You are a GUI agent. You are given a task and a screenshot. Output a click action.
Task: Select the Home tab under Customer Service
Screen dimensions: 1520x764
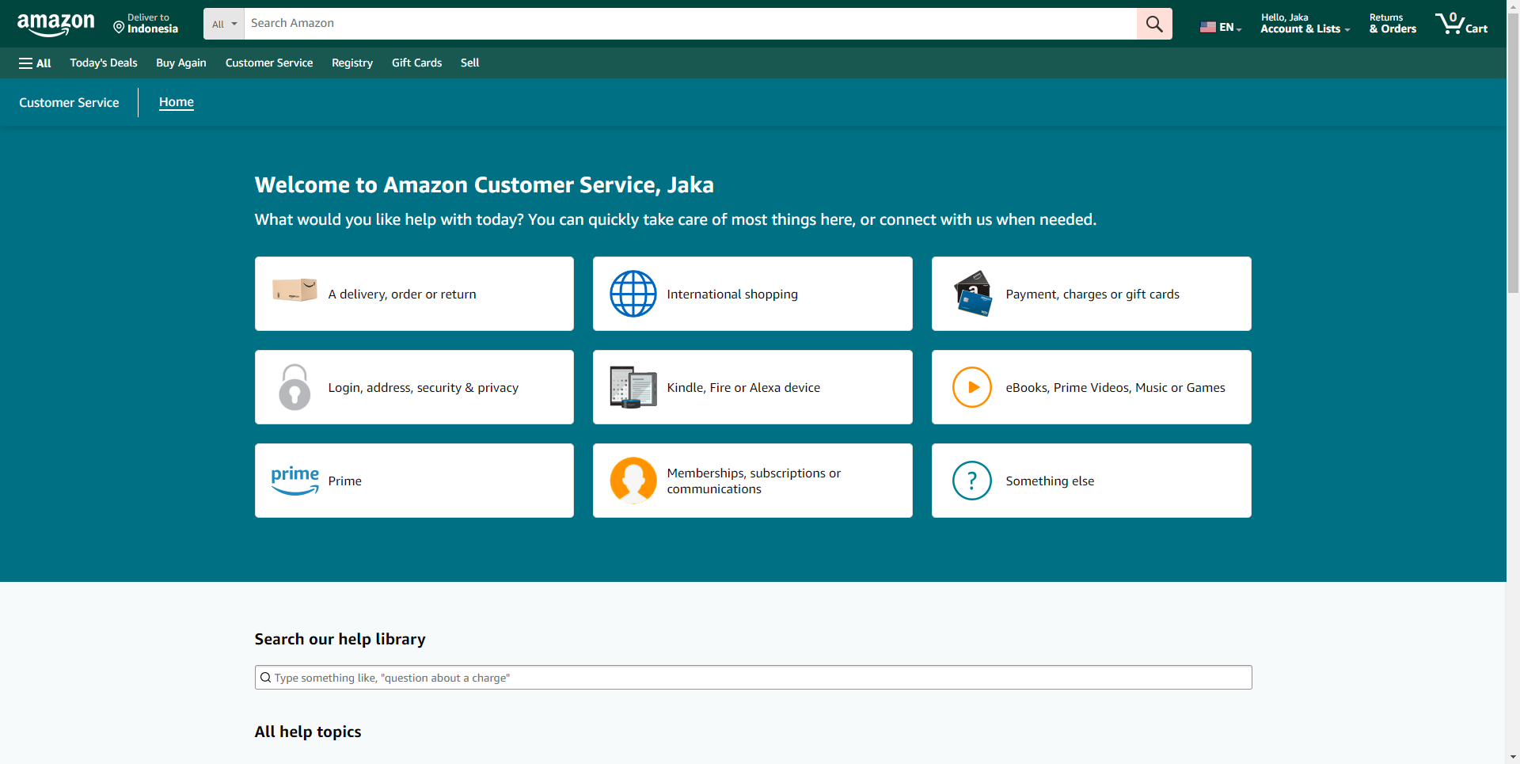177,102
